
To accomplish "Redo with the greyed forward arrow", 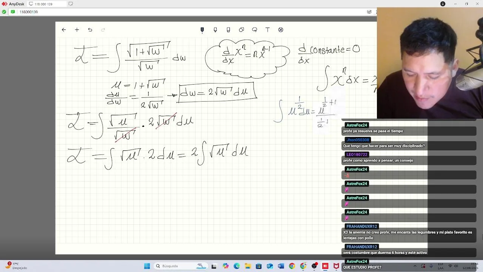I will coord(103,30).
